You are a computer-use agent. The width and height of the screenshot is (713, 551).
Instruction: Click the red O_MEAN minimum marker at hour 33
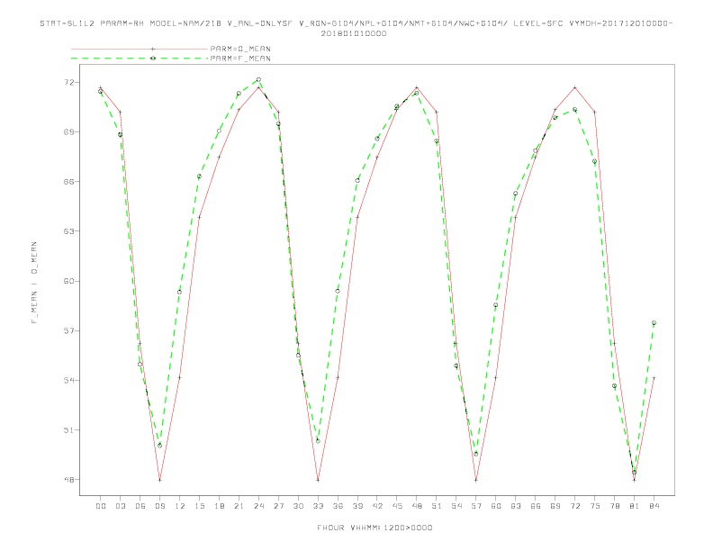pos(318,480)
